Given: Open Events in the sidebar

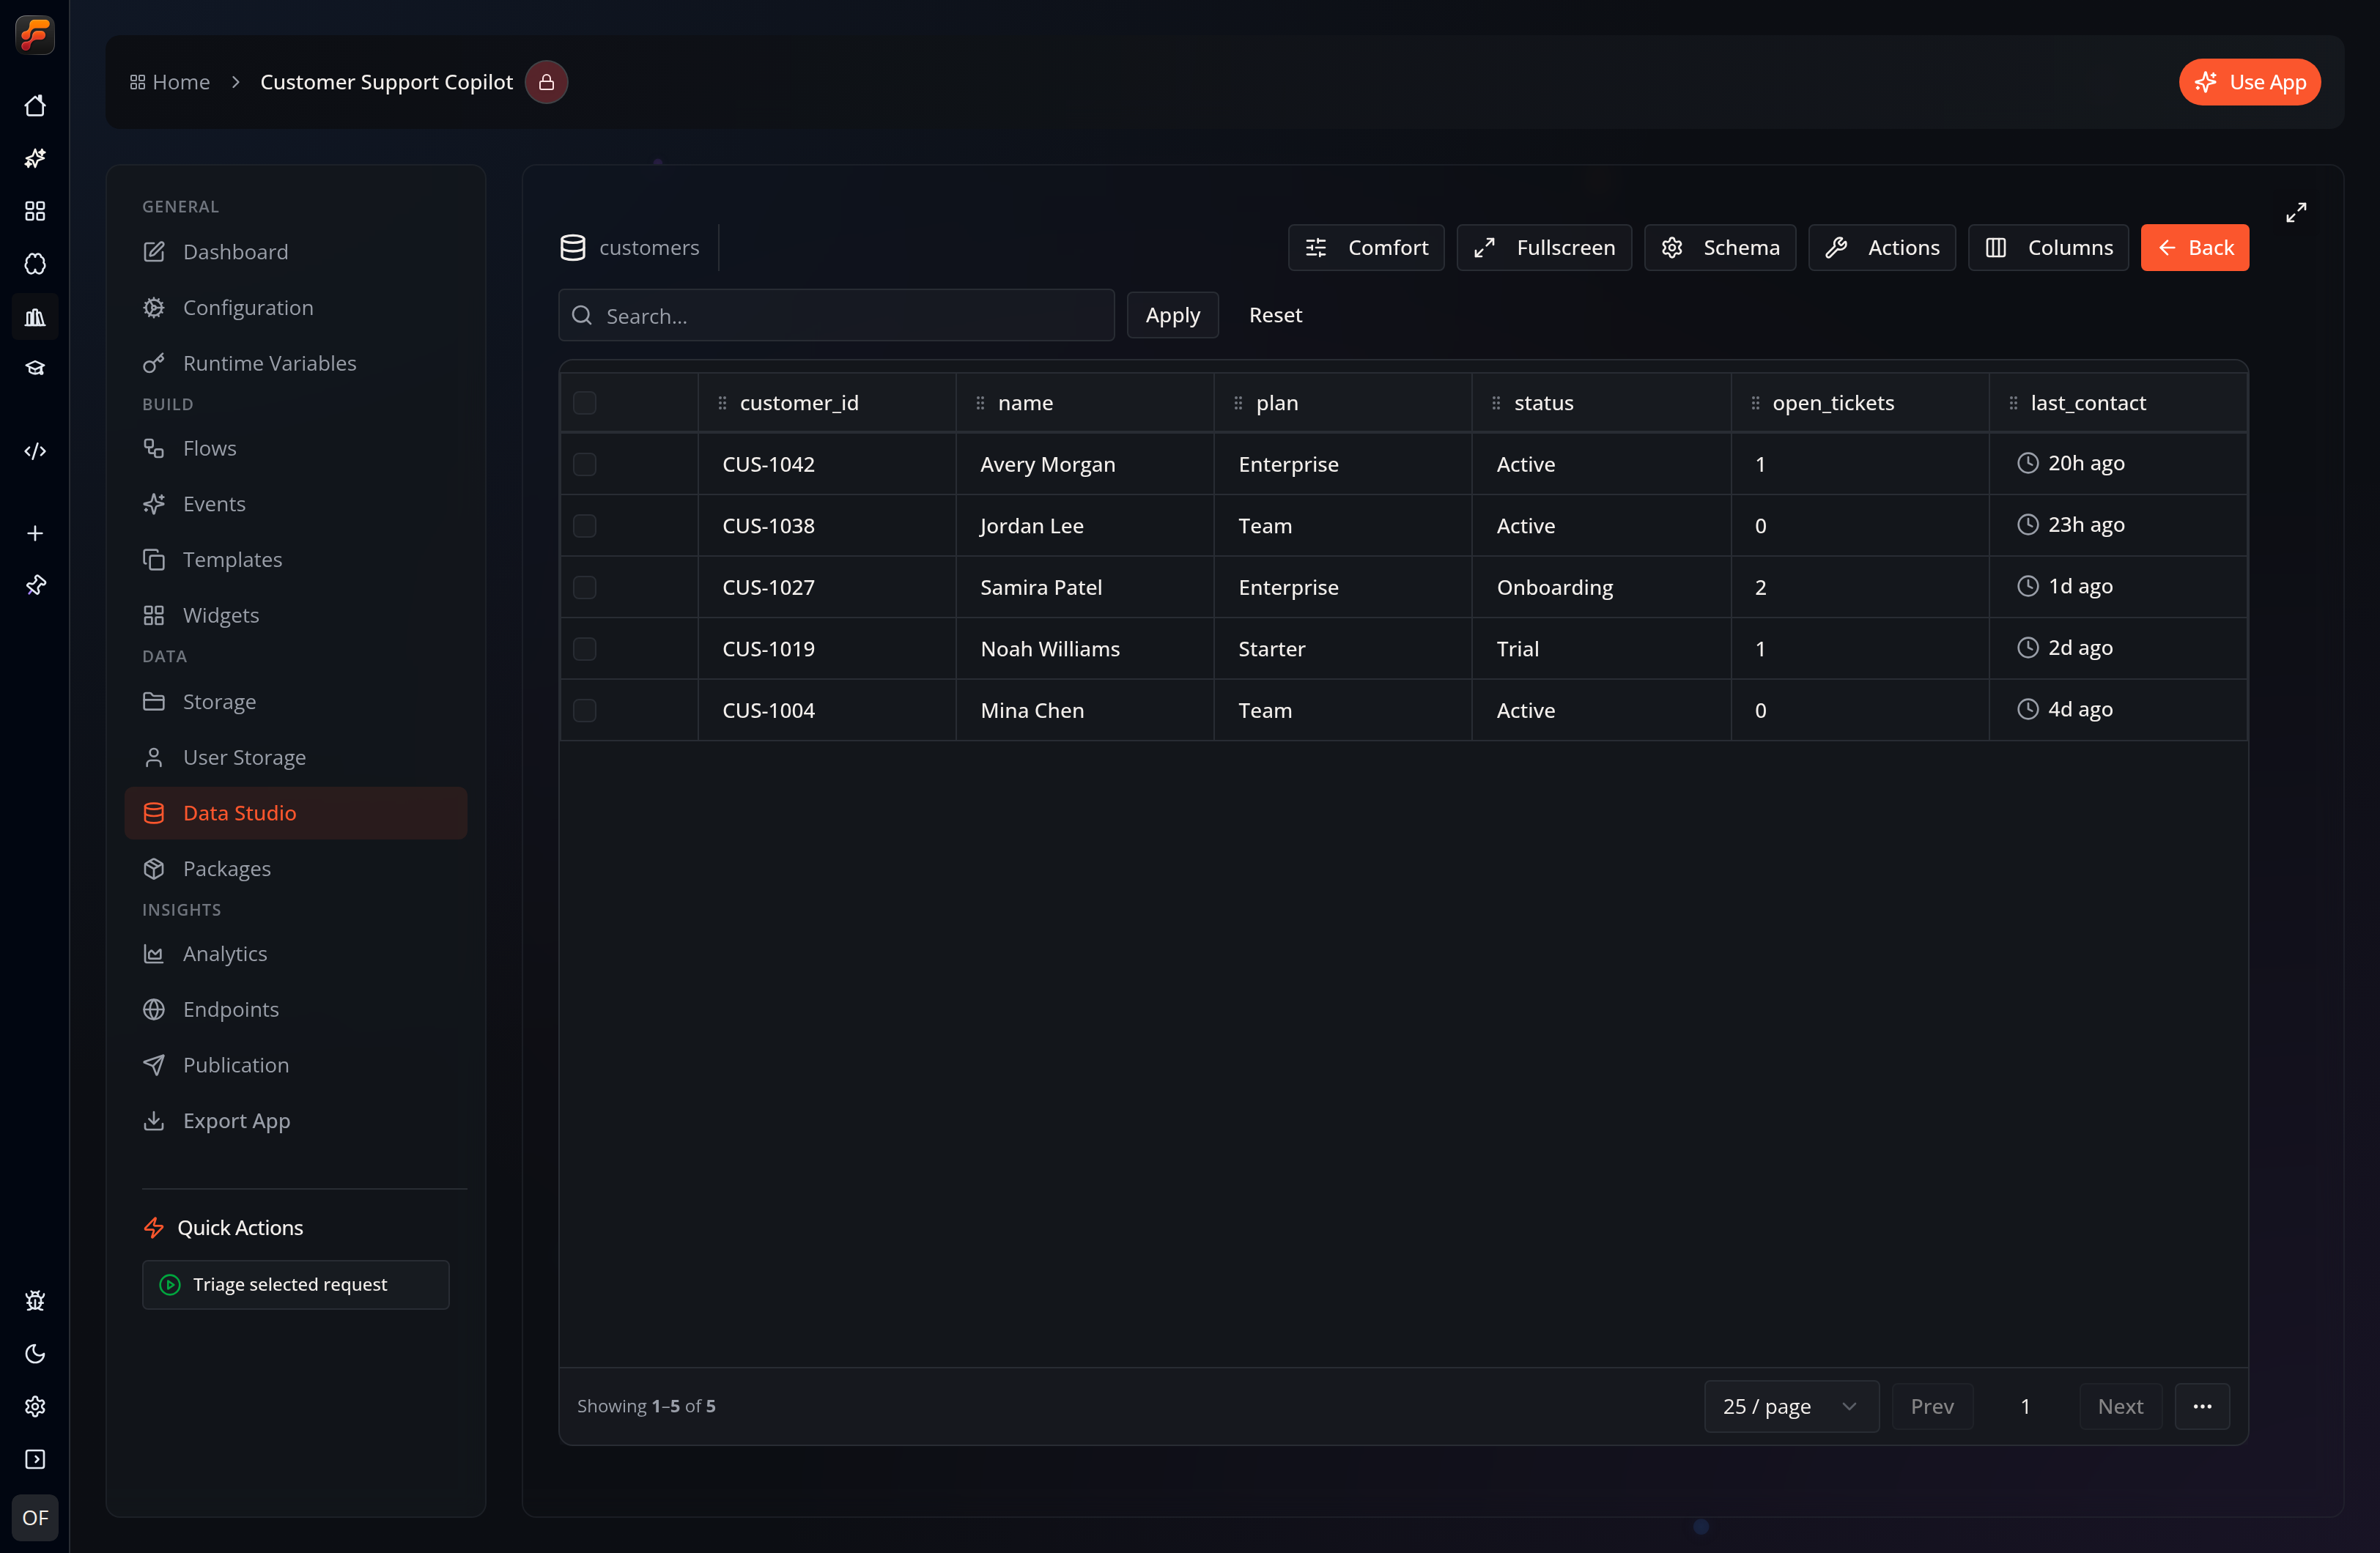Looking at the screenshot, I should click(x=295, y=504).
